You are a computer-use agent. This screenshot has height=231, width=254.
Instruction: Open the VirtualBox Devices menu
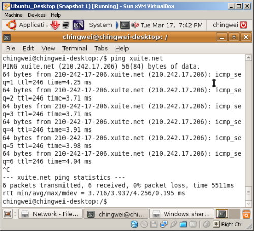(x=37, y=15)
